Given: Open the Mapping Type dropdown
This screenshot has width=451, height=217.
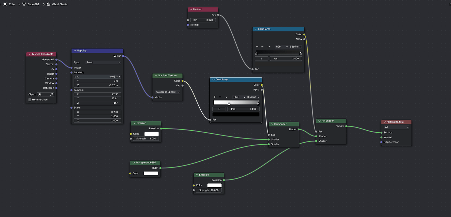Looking at the screenshot, I should 103,62.
